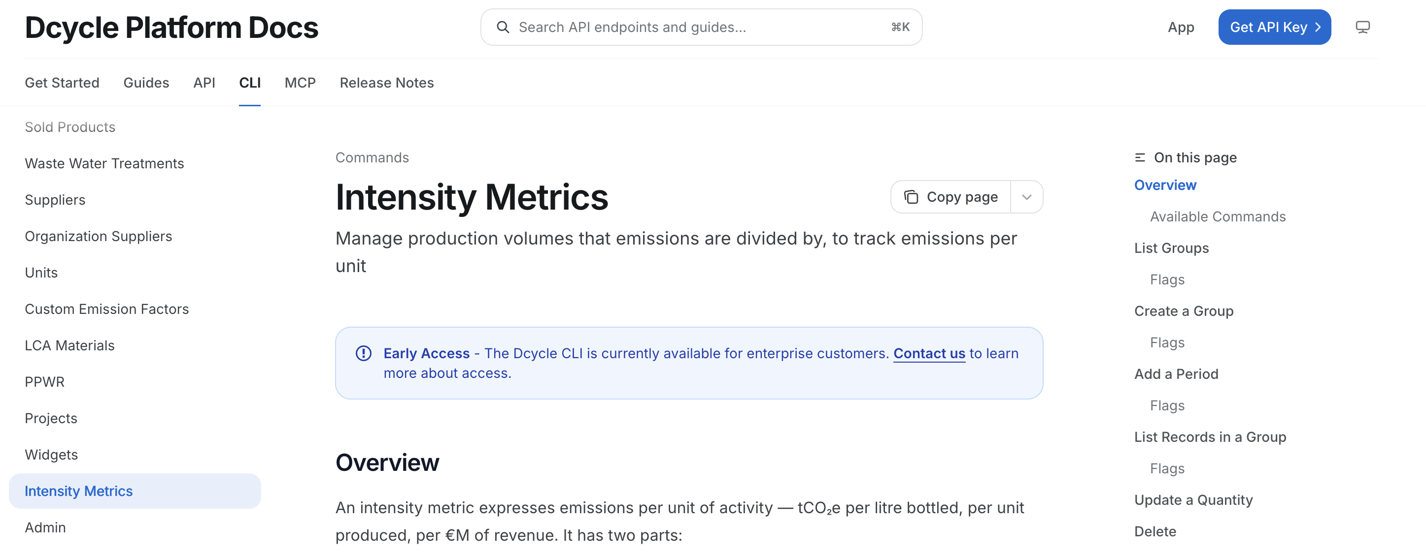Focus the Search API endpoints field
1426x555 pixels.
point(701,27)
